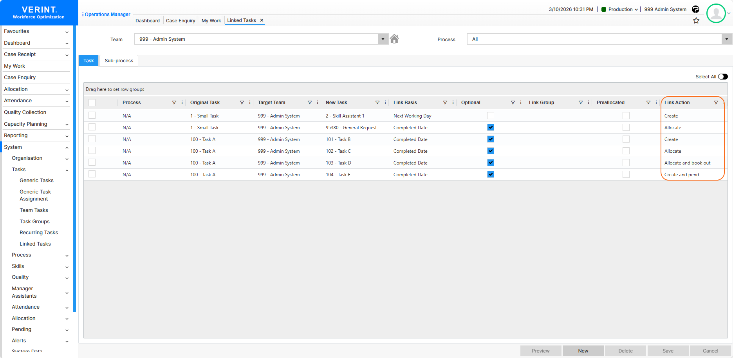
Task: Click filter icon on New Task column
Action: coord(377,103)
